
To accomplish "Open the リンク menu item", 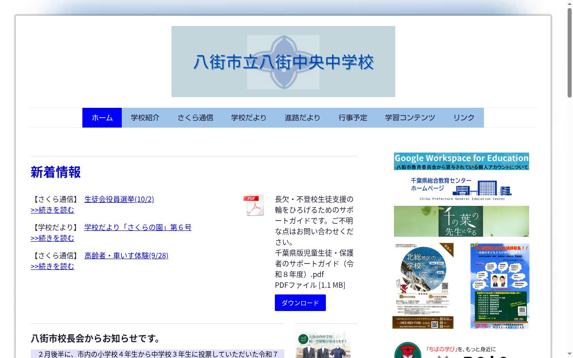I will pos(464,118).
